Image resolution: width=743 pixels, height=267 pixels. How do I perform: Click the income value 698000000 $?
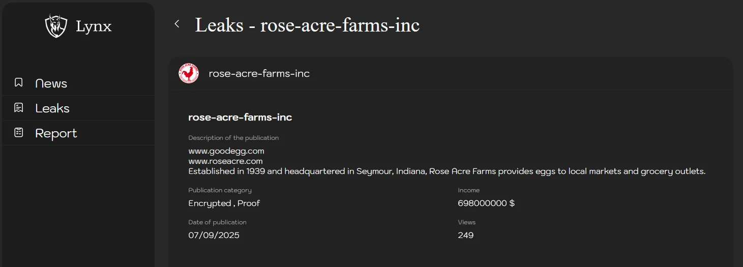486,203
